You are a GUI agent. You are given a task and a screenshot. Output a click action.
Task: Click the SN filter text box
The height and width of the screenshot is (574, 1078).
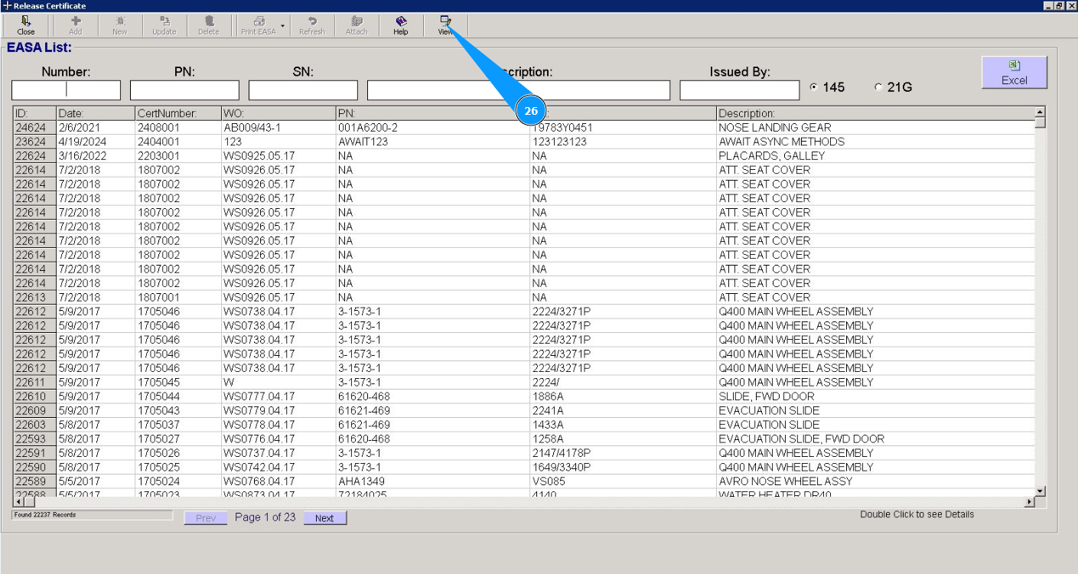[x=303, y=90]
